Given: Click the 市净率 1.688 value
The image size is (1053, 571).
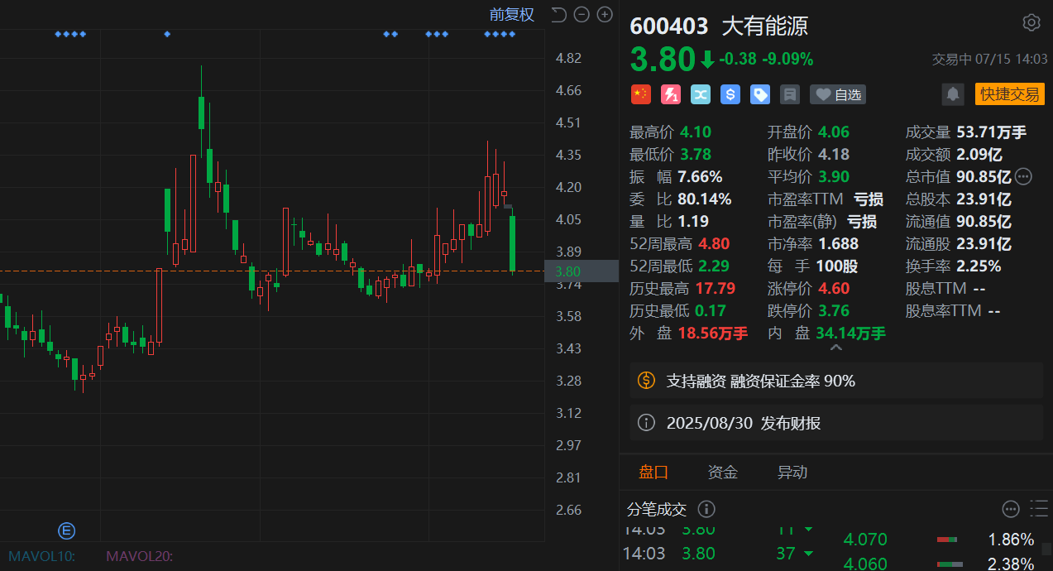Looking at the screenshot, I should [x=839, y=243].
